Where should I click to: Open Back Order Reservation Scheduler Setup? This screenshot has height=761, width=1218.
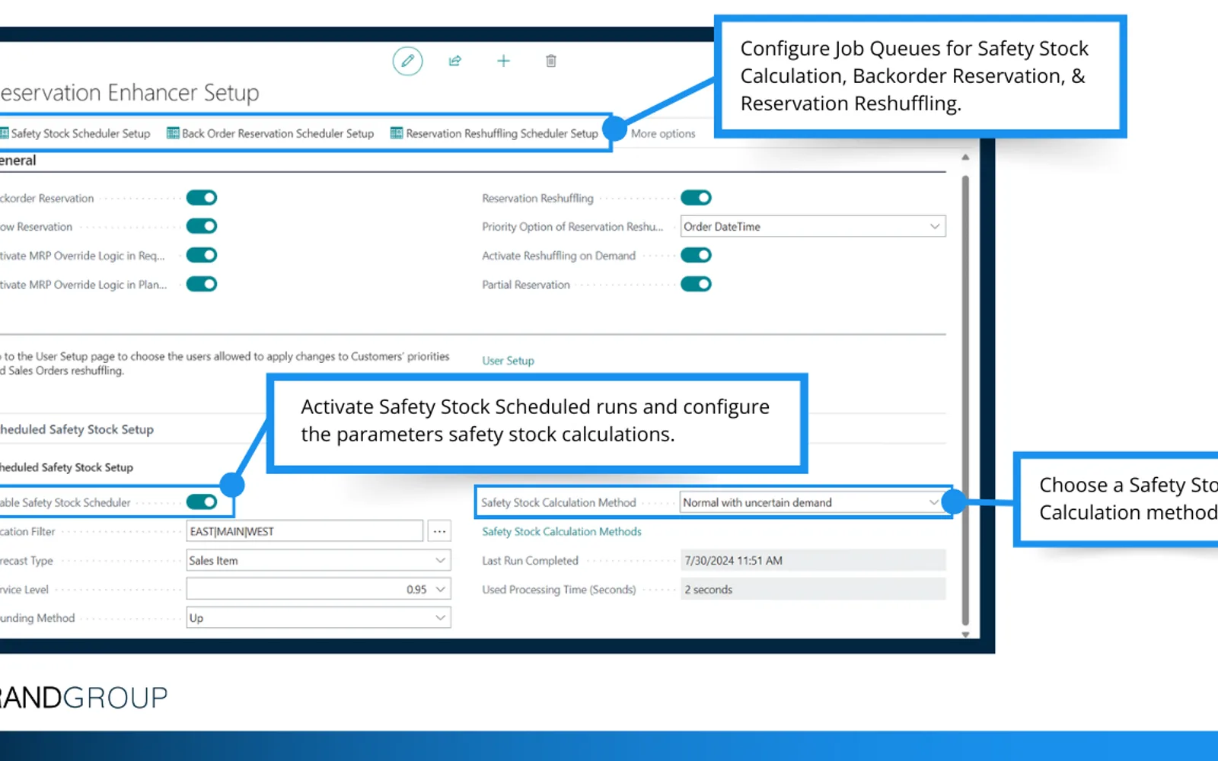pyautogui.click(x=270, y=133)
